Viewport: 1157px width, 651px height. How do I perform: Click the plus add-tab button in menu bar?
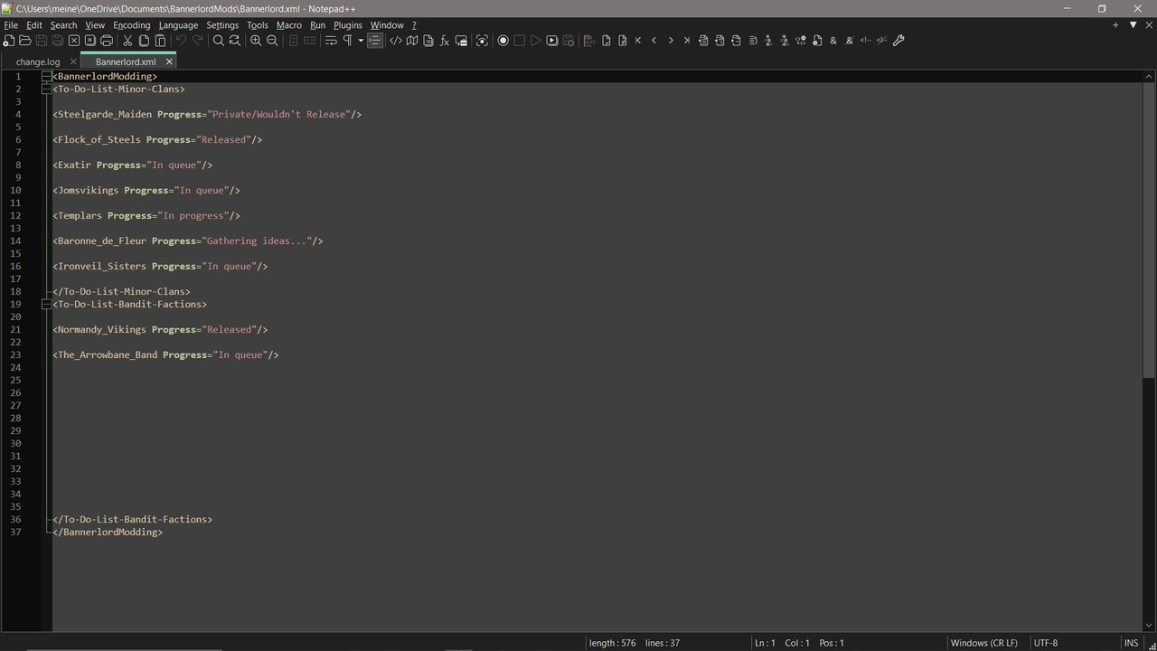[1115, 25]
